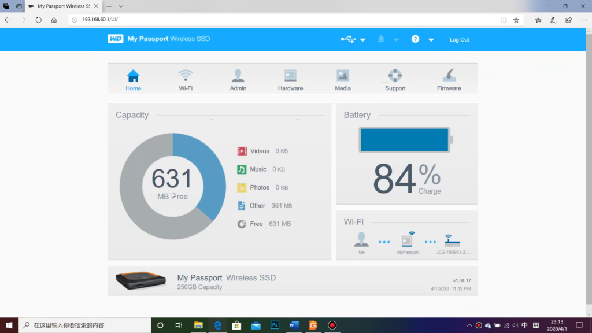Go back with the browser back arrow
The width and height of the screenshot is (592, 333).
pos(8,20)
